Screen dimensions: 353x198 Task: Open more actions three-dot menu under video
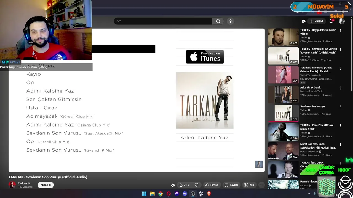[261, 185]
